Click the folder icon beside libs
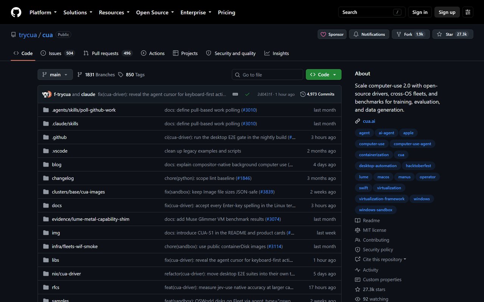The height and width of the screenshot is (302, 484). tap(46, 260)
